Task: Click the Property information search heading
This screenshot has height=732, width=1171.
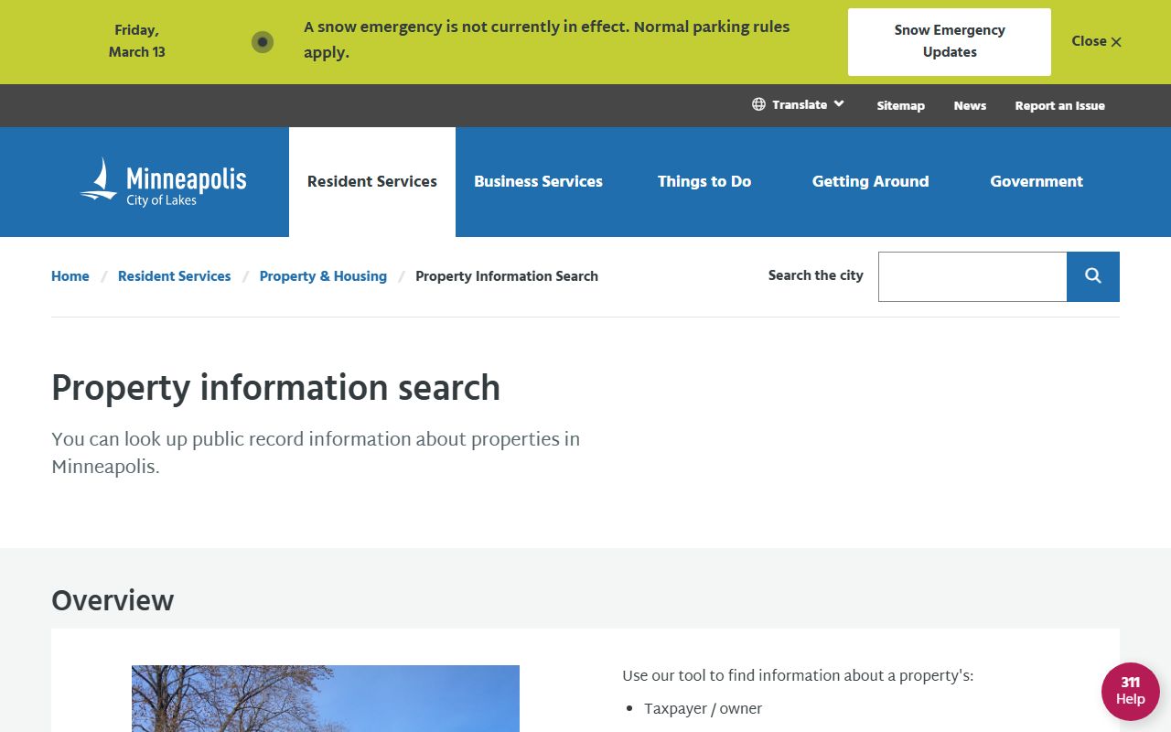Action: [275, 388]
